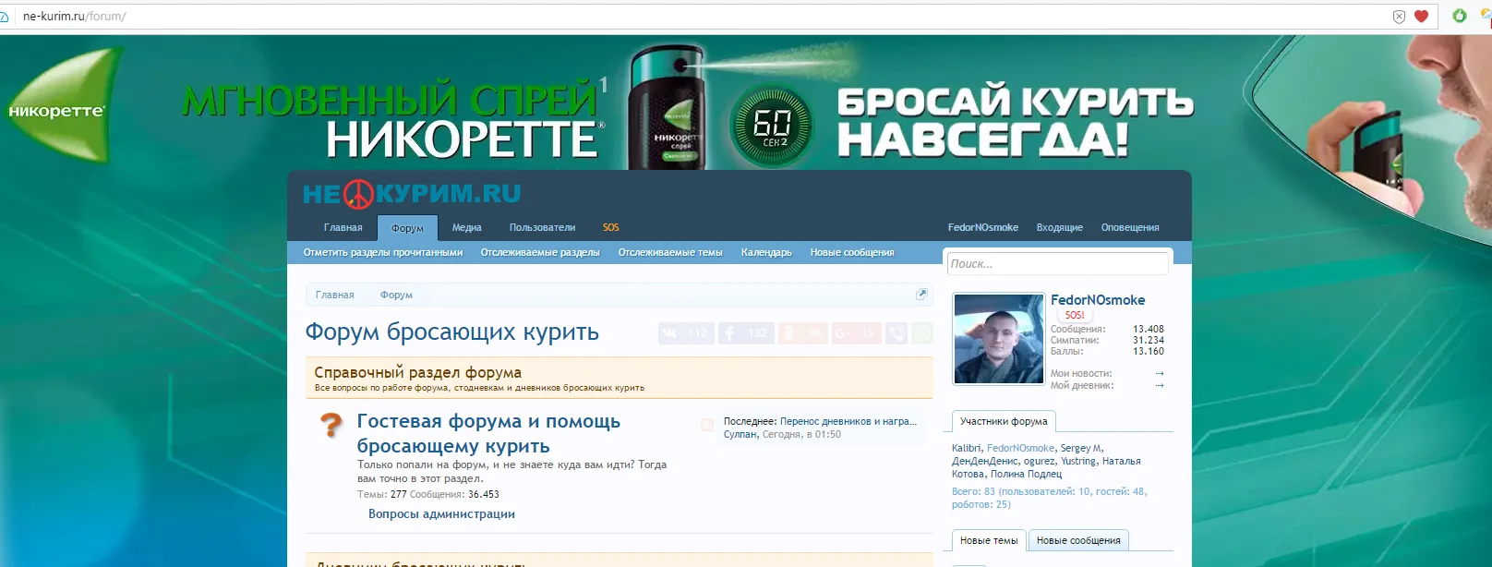Share the page via WhatsApp icon
Screen dimensions: 1492x567
[x=922, y=333]
